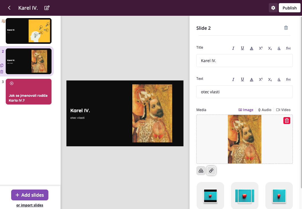Click the Text input containing otec vlasti
302x209 pixels.
pyautogui.click(x=244, y=92)
